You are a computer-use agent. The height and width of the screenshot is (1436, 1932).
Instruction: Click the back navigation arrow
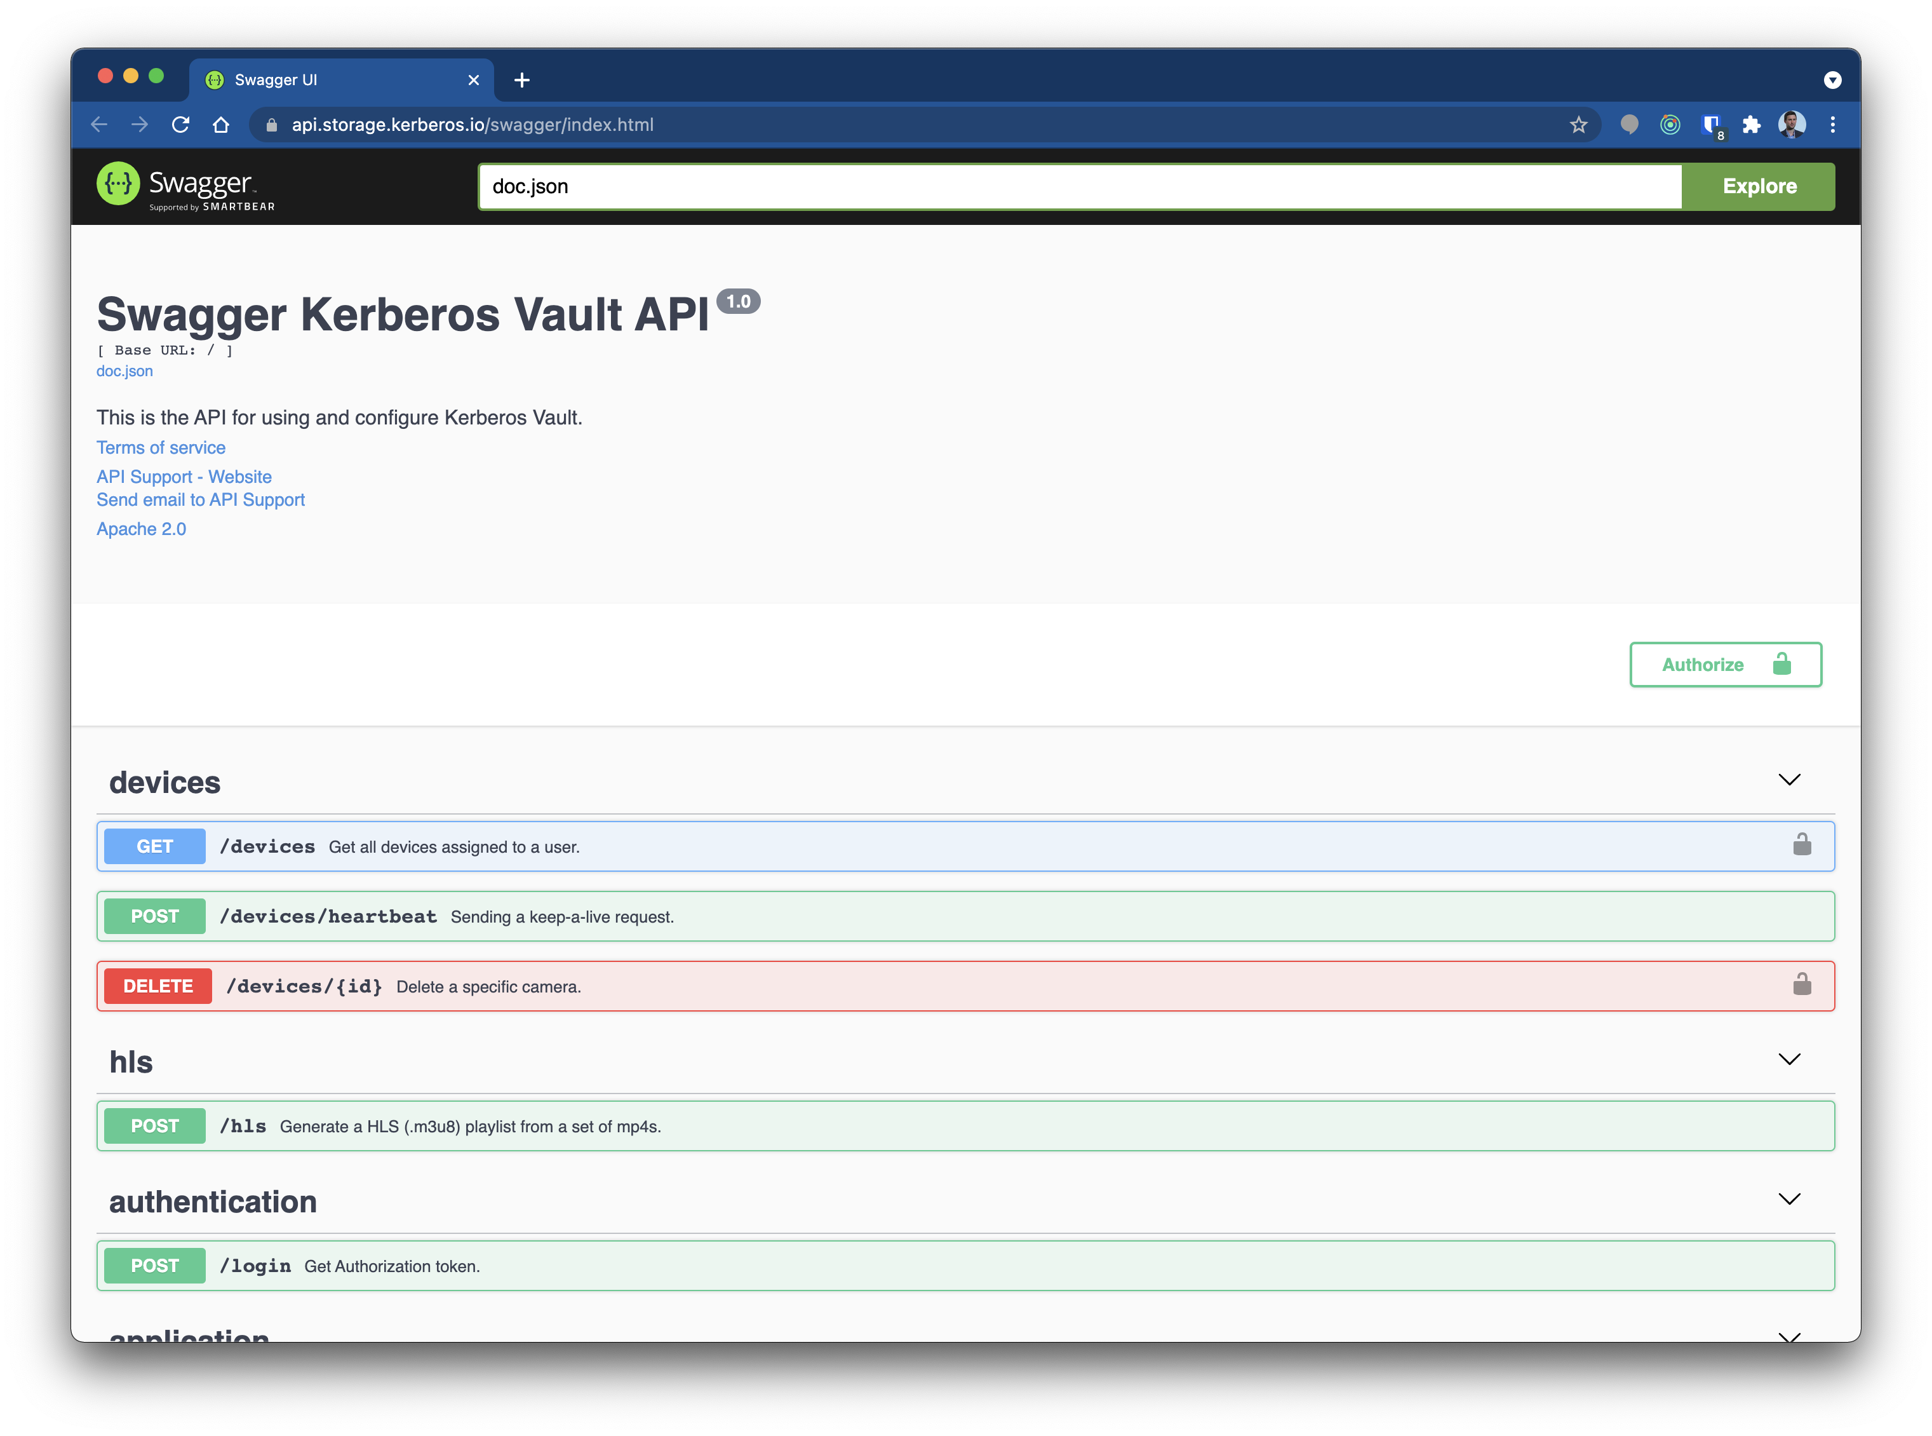click(x=99, y=125)
